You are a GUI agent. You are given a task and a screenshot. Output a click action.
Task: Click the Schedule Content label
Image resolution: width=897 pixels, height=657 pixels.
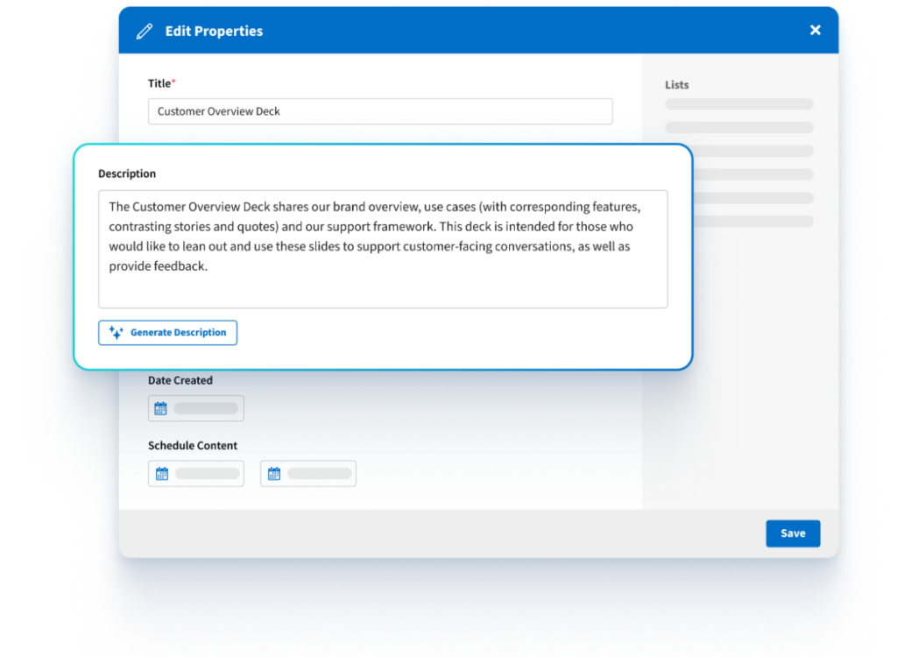(193, 445)
